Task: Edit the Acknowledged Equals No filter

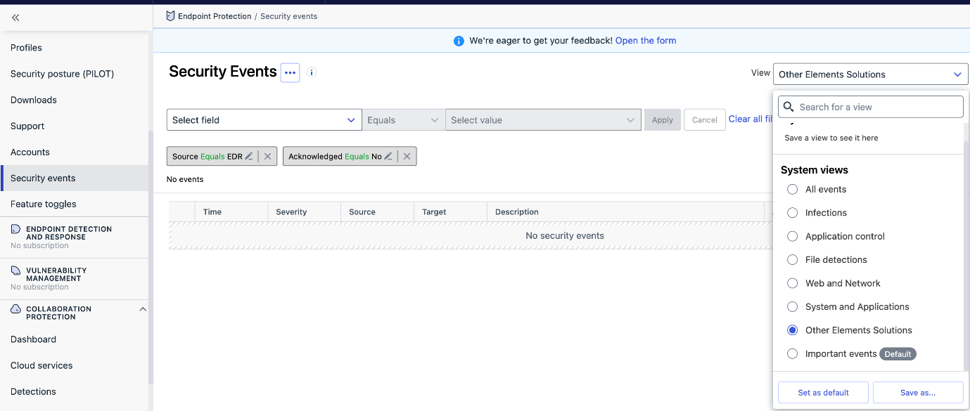Action: coord(388,156)
